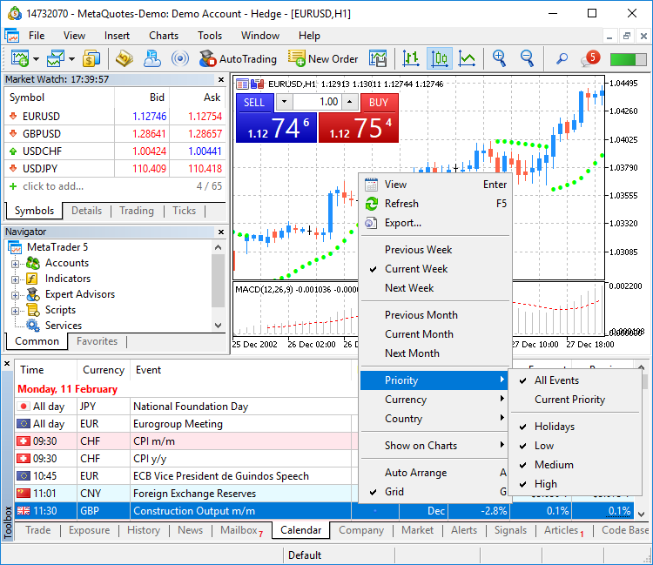Click the signals broadcast icon in toolbar

click(x=180, y=58)
